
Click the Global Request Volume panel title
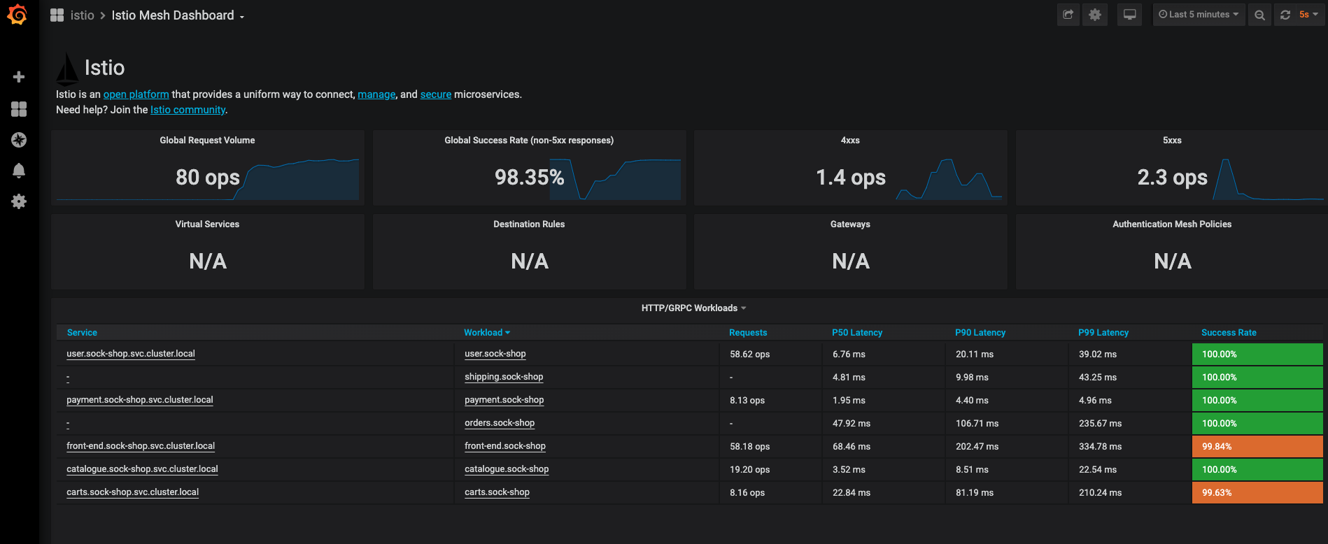[x=207, y=141]
